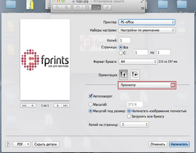Go to next page of print preview
This screenshot has height=153, width=196.
[x=58, y=106]
